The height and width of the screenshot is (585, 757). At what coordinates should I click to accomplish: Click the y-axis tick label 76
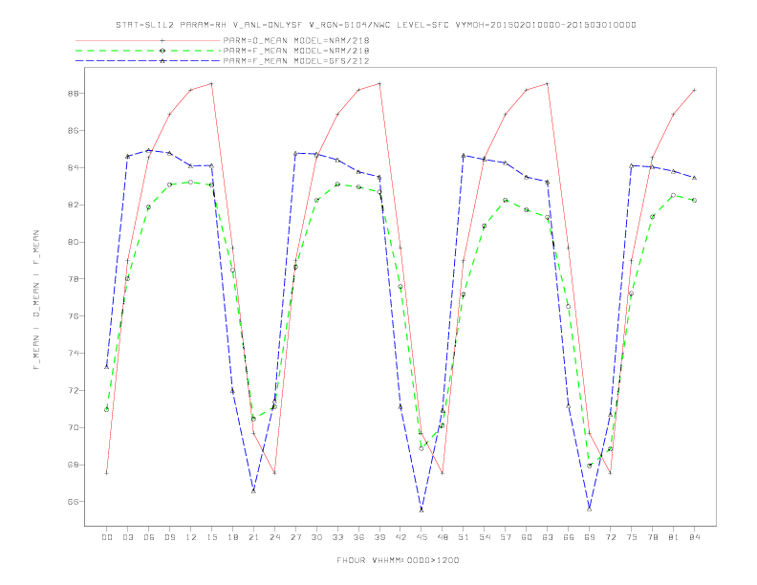click(x=73, y=316)
